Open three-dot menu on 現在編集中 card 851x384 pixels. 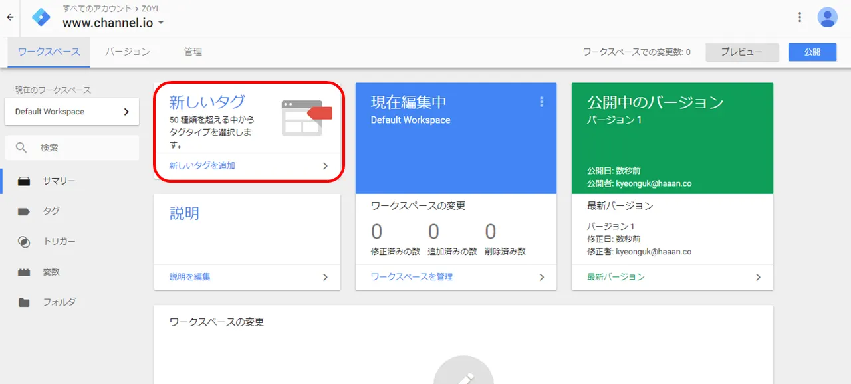[x=541, y=102]
